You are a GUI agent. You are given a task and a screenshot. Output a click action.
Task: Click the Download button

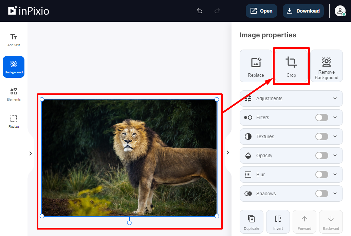[x=303, y=11]
